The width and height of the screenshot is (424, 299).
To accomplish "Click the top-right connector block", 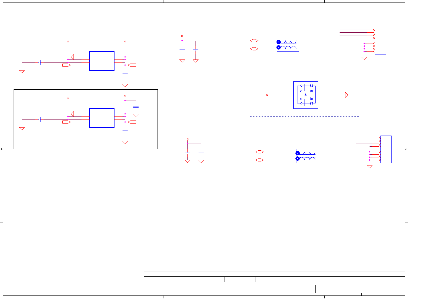I will [380, 41].
